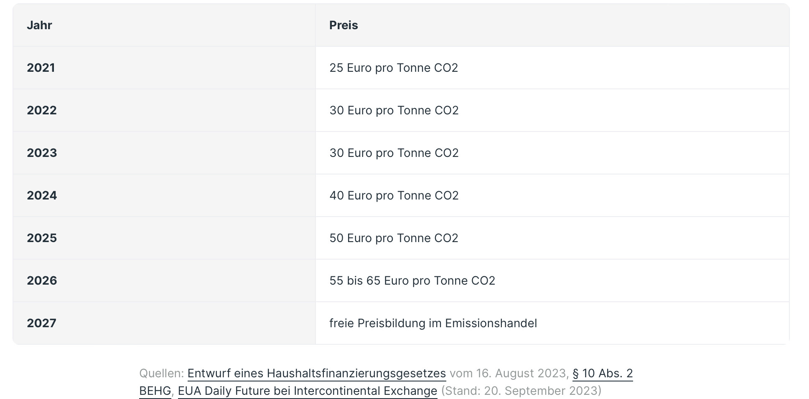
Task: Click the 2026 row label
Action: pos(42,281)
